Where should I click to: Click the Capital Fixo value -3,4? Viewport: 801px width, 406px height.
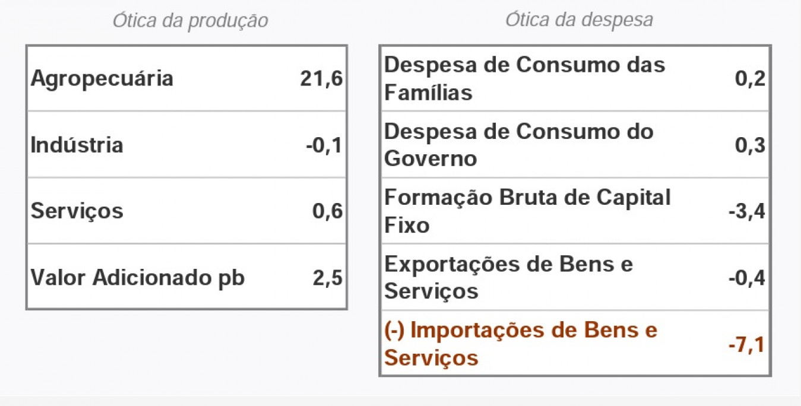(x=747, y=211)
